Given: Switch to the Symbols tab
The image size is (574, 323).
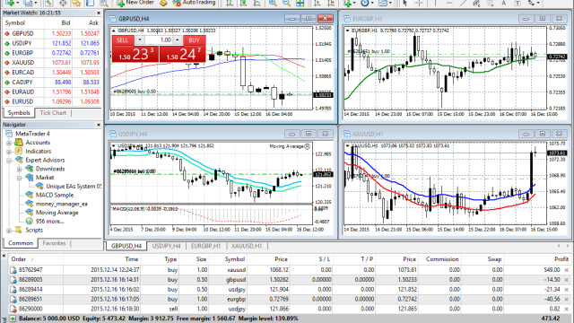Looking at the screenshot, I should coord(19,113).
